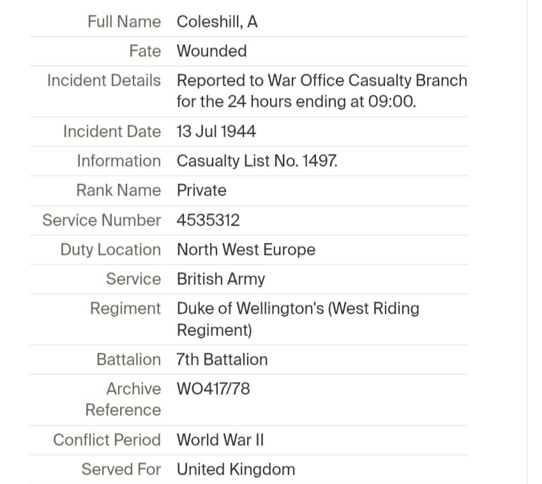This screenshot has height=484, width=542.
Task: Click the United Kingdom value
Action: pyautogui.click(x=236, y=470)
